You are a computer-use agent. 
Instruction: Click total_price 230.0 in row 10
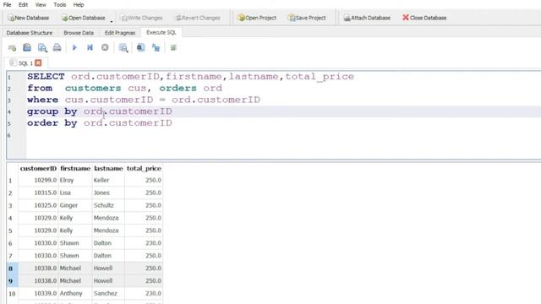click(144, 293)
